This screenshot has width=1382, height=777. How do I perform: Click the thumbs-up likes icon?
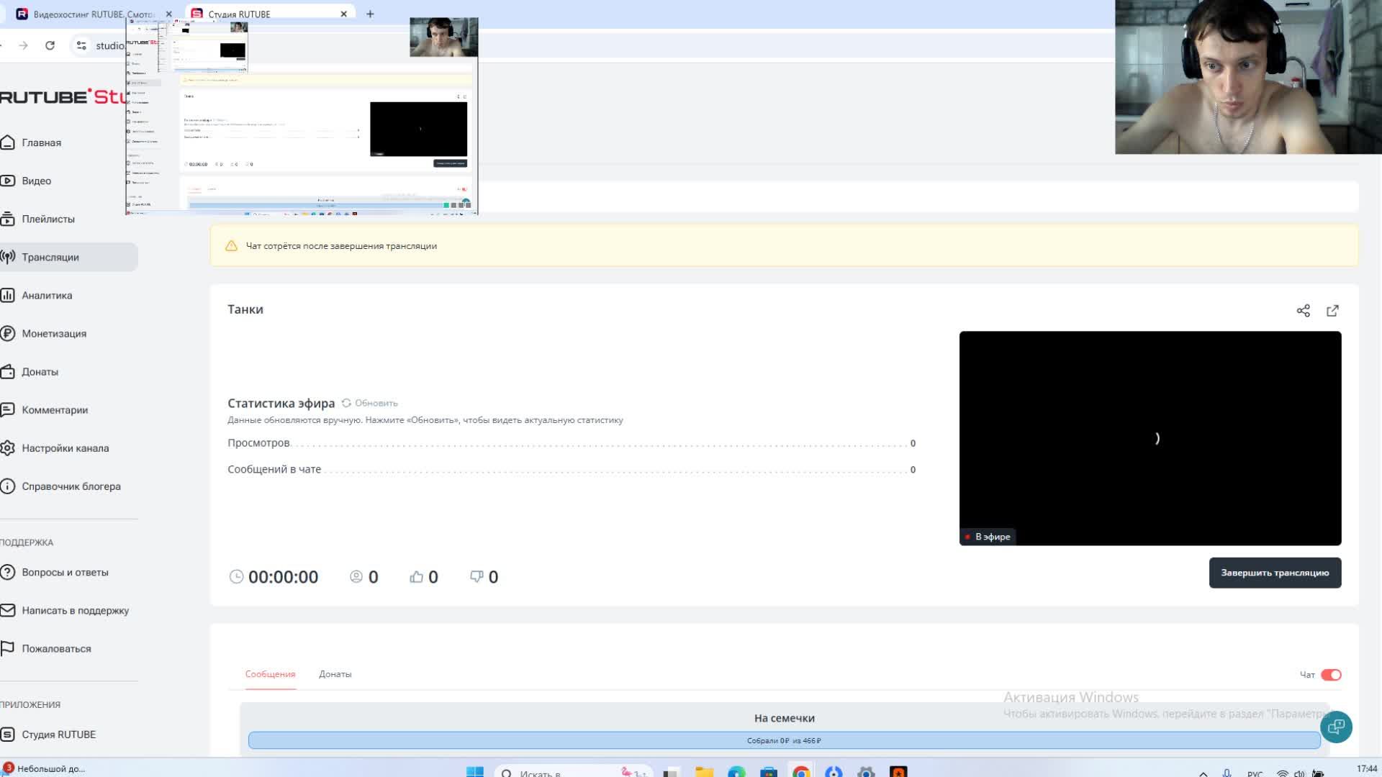pos(416,577)
